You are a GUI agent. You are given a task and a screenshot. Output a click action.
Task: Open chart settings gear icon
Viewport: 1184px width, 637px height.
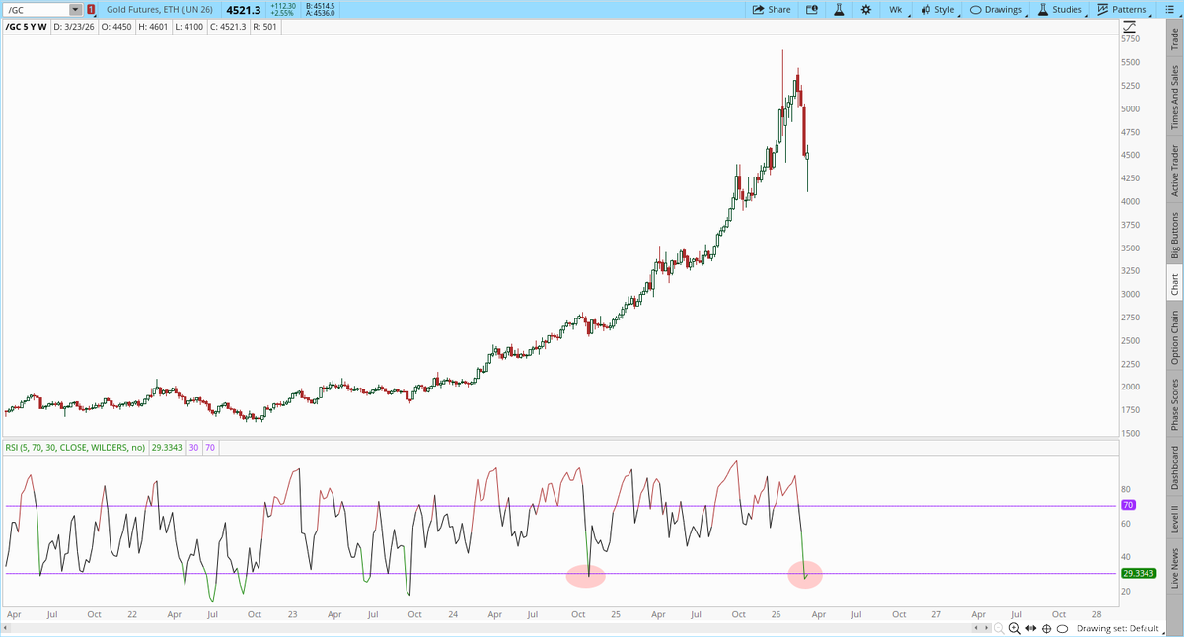click(865, 9)
